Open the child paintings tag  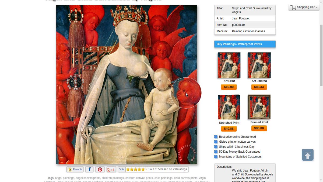pos(163,178)
